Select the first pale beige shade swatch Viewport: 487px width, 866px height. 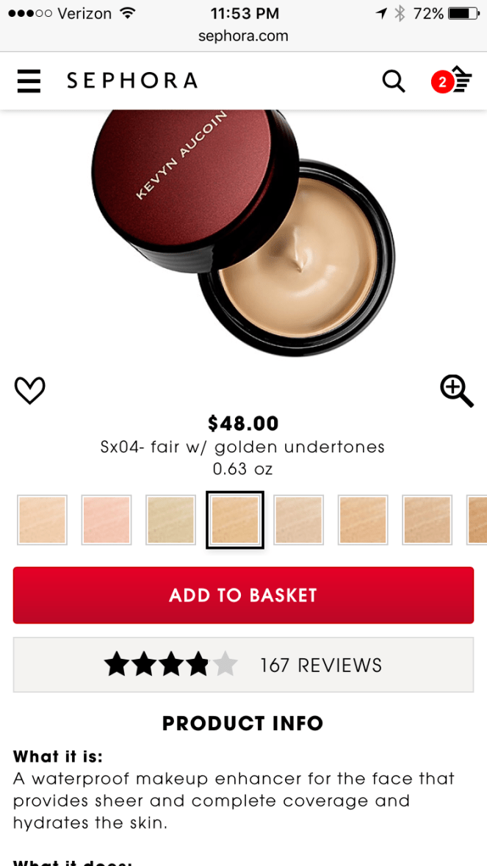(x=42, y=520)
